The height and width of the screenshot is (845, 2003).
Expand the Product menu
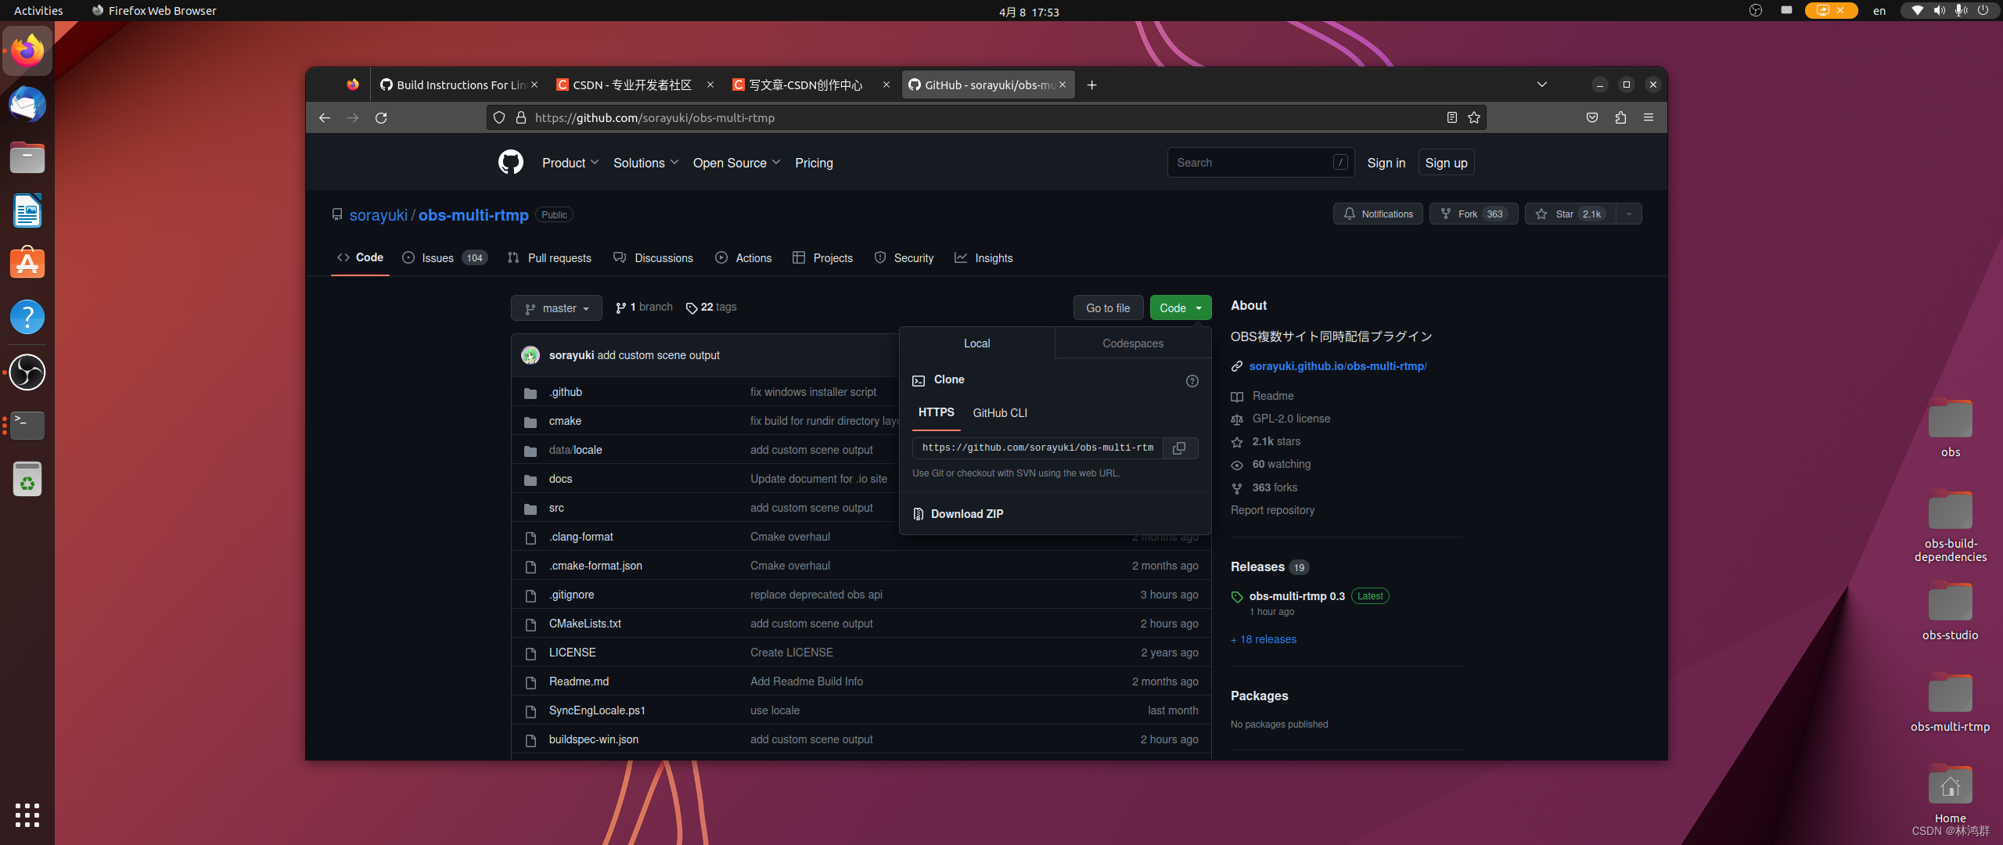pyautogui.click(x=570, y=163)
